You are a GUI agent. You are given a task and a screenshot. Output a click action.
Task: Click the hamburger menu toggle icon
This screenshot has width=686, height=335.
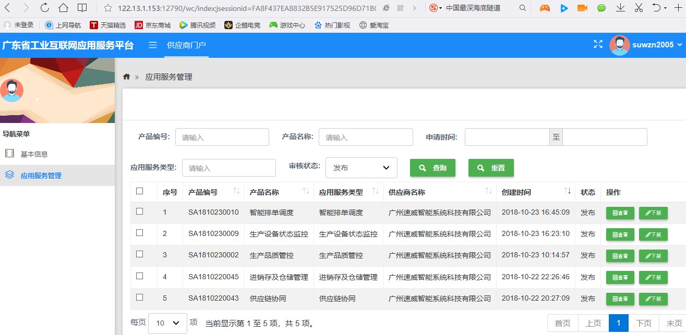pos(153,45)
